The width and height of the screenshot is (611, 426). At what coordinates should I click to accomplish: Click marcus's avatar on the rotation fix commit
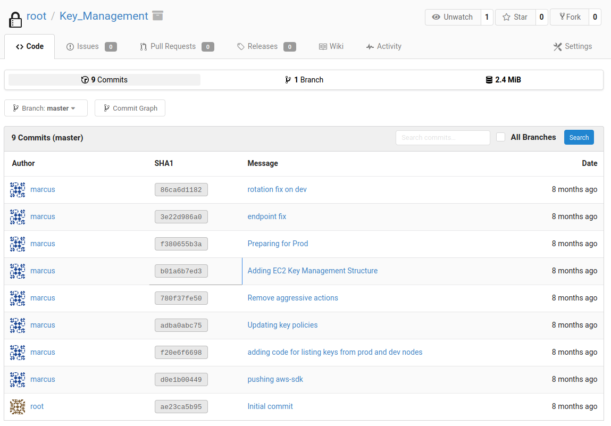18,190
